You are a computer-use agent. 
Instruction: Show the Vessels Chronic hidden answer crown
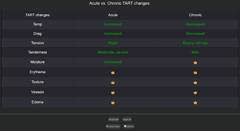click(x=195, y=93)
